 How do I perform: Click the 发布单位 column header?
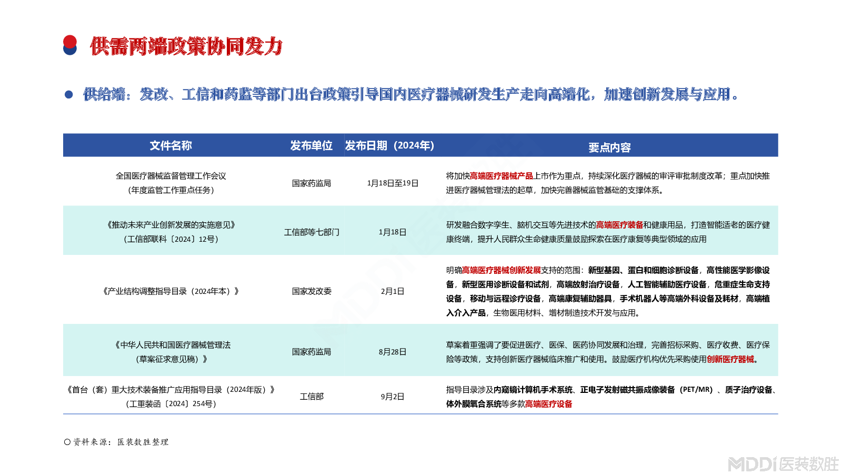(x=312, y=145)
